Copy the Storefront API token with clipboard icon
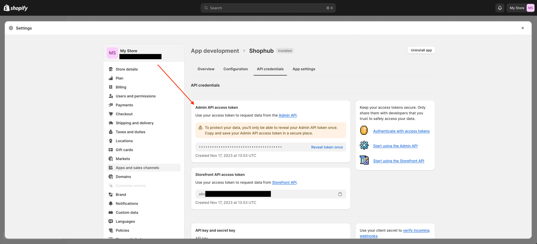This screenshot has height=244, width=537. pyautogui.click(x=340, y=194)
